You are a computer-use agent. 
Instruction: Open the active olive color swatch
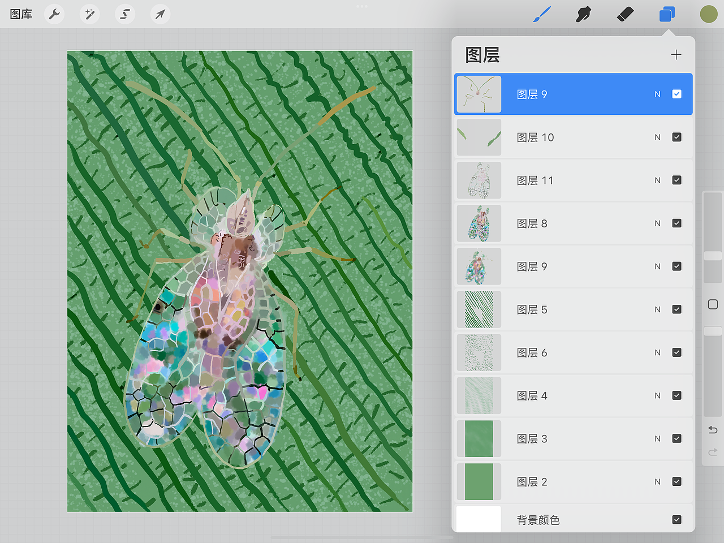pyautogui.click(x=708, y=14)
